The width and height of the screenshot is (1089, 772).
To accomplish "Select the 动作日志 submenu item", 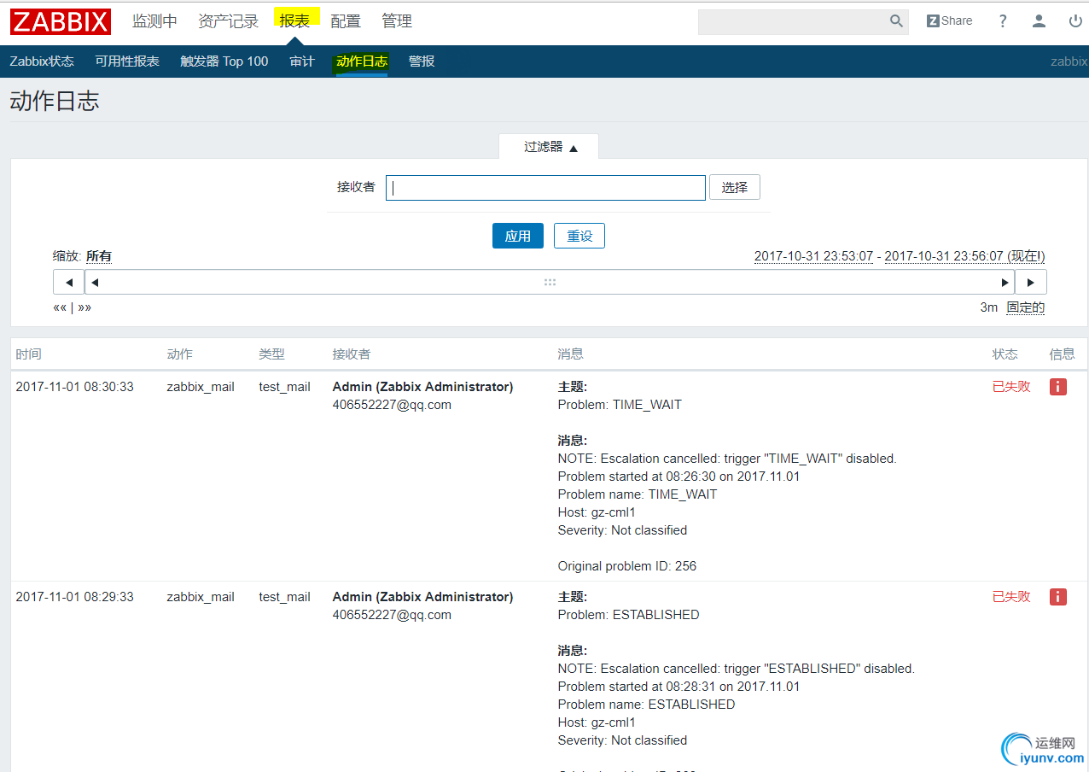I will 362,61.
